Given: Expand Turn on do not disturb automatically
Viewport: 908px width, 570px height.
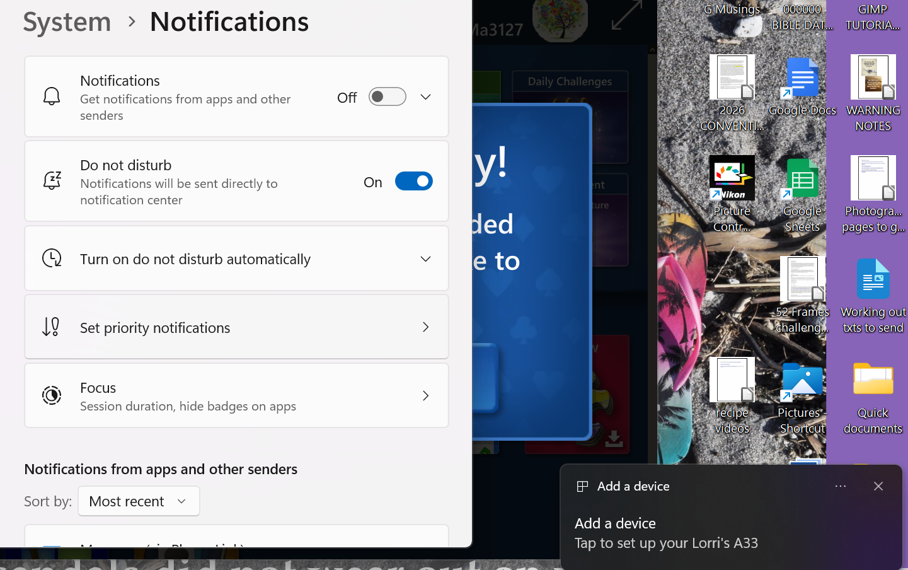Looking at the screenshot, I should pos(425,259).
